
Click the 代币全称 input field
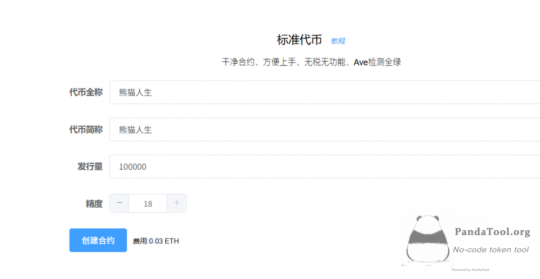tap(324, 92)
